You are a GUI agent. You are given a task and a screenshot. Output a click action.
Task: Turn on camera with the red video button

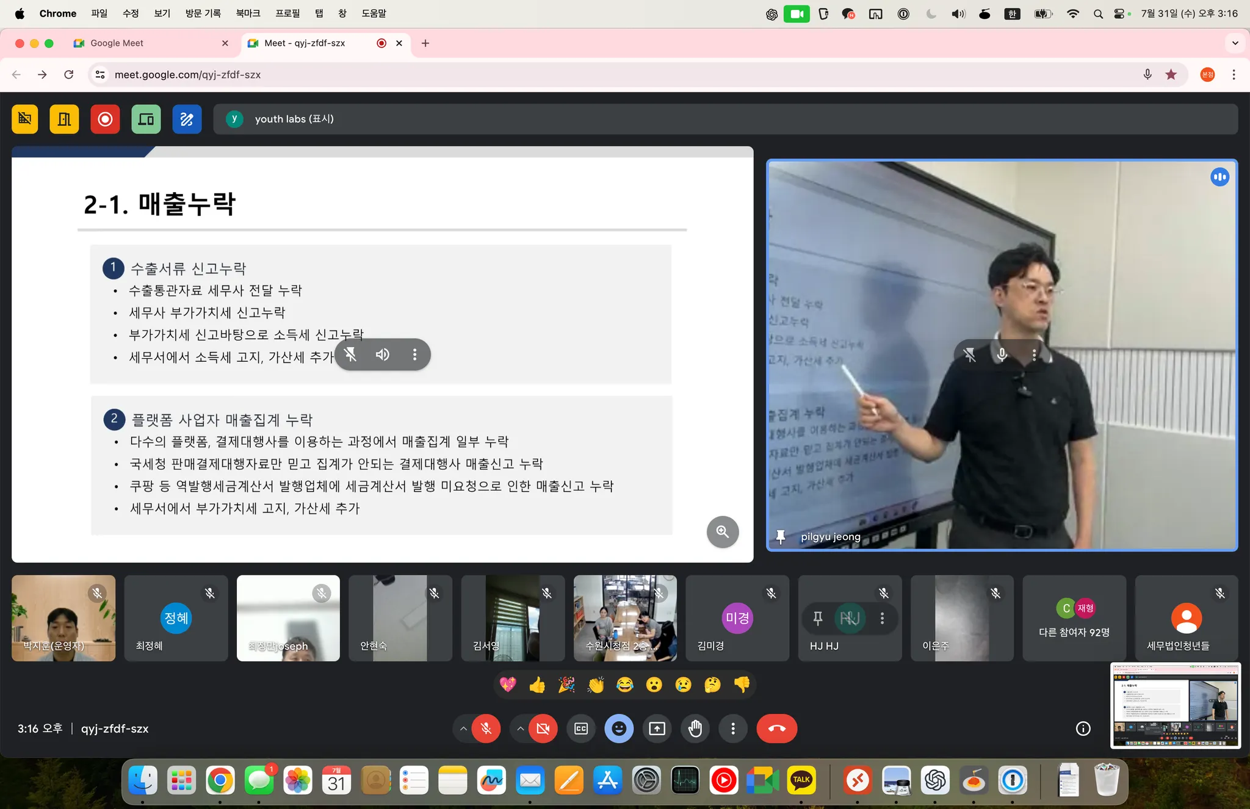[543, 728]
